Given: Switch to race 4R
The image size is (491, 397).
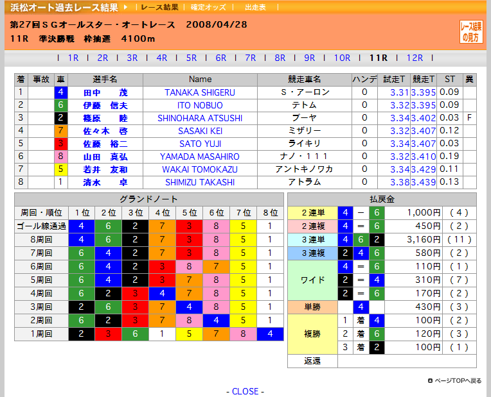Looking at the screenshot, I should tap(162, 58).
